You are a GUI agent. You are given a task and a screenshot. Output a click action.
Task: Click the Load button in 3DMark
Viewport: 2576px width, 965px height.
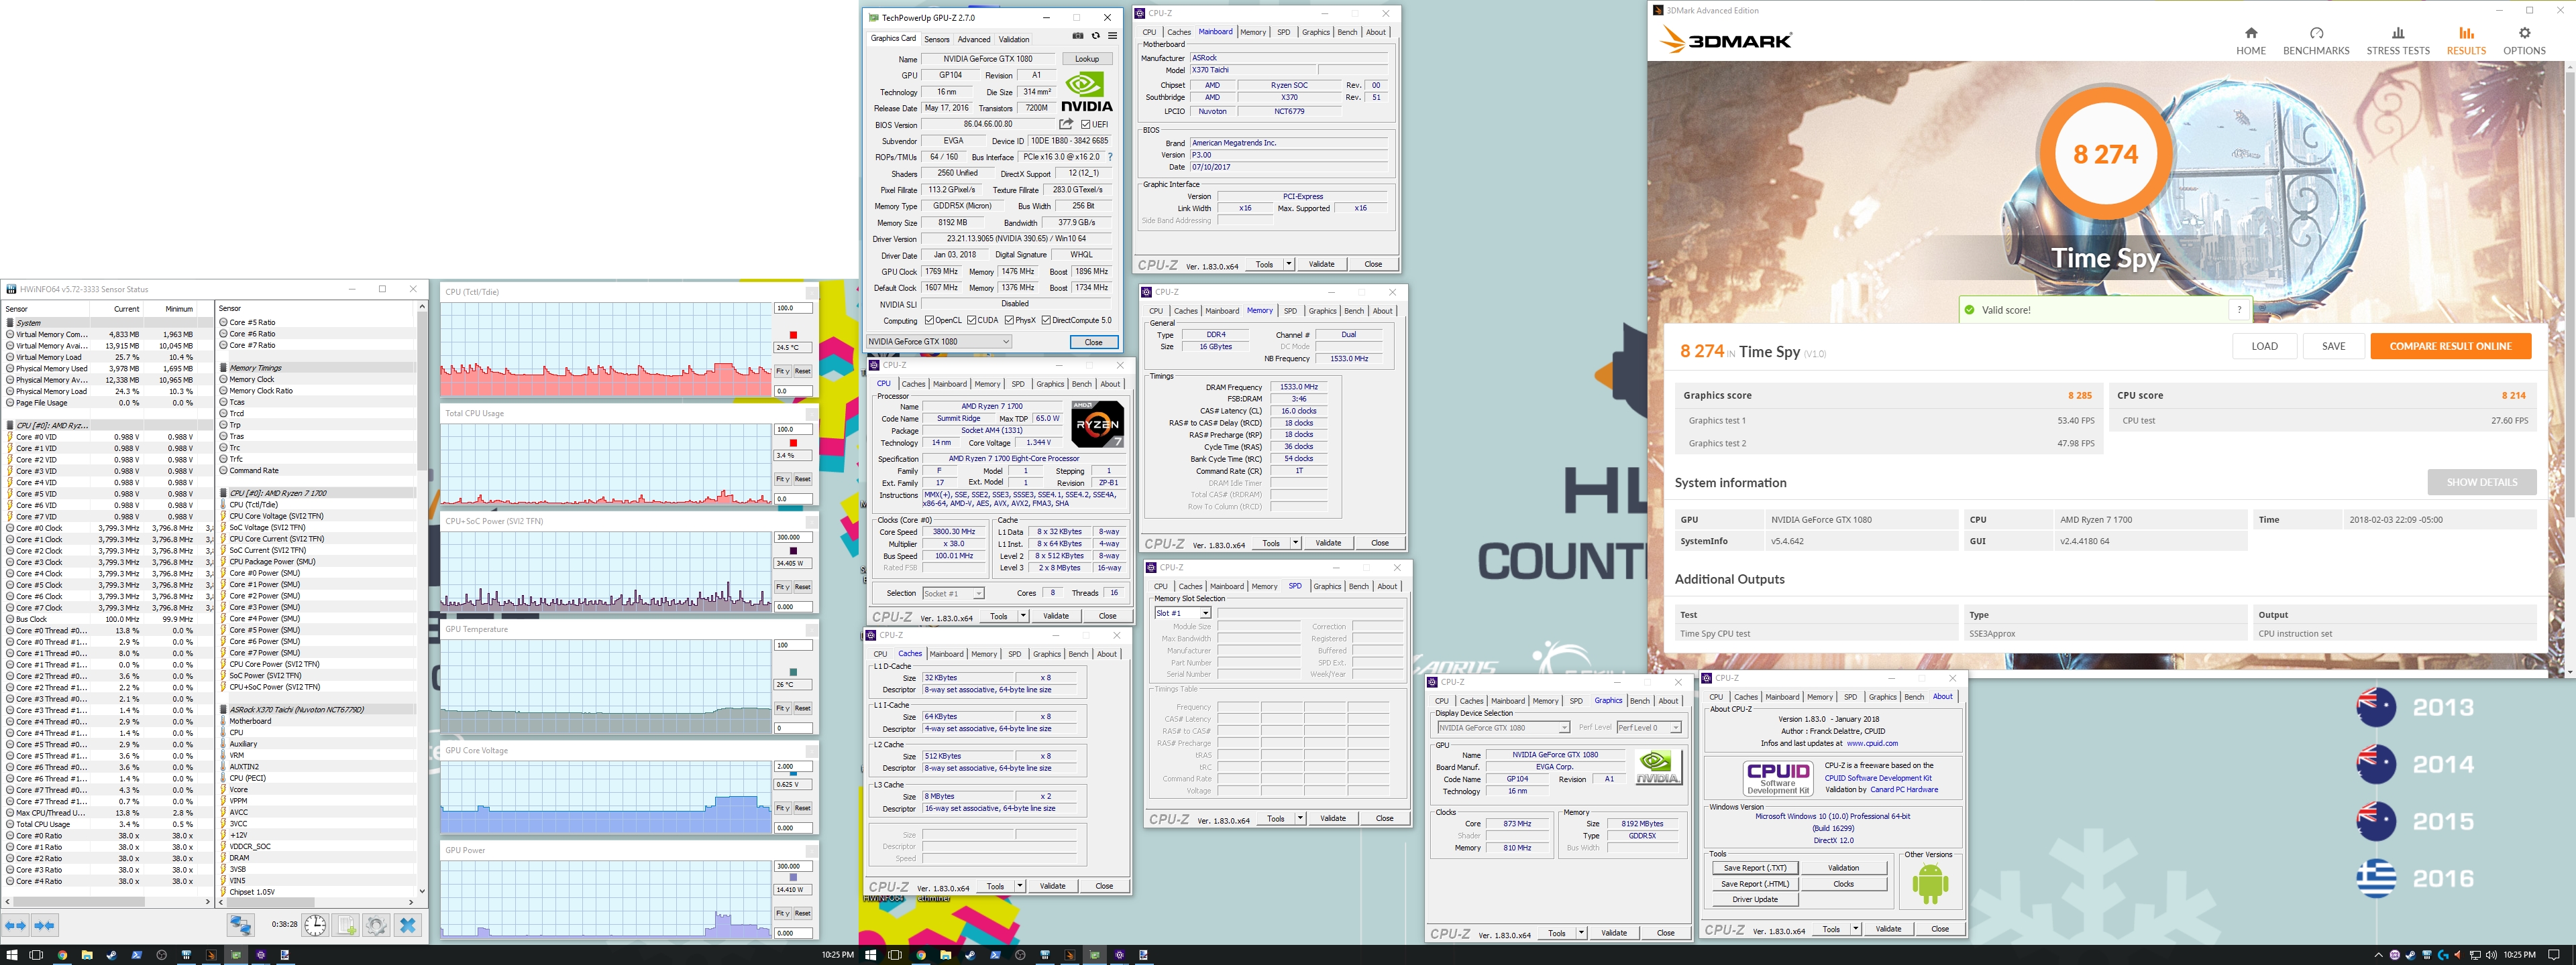coord(2265,346)
